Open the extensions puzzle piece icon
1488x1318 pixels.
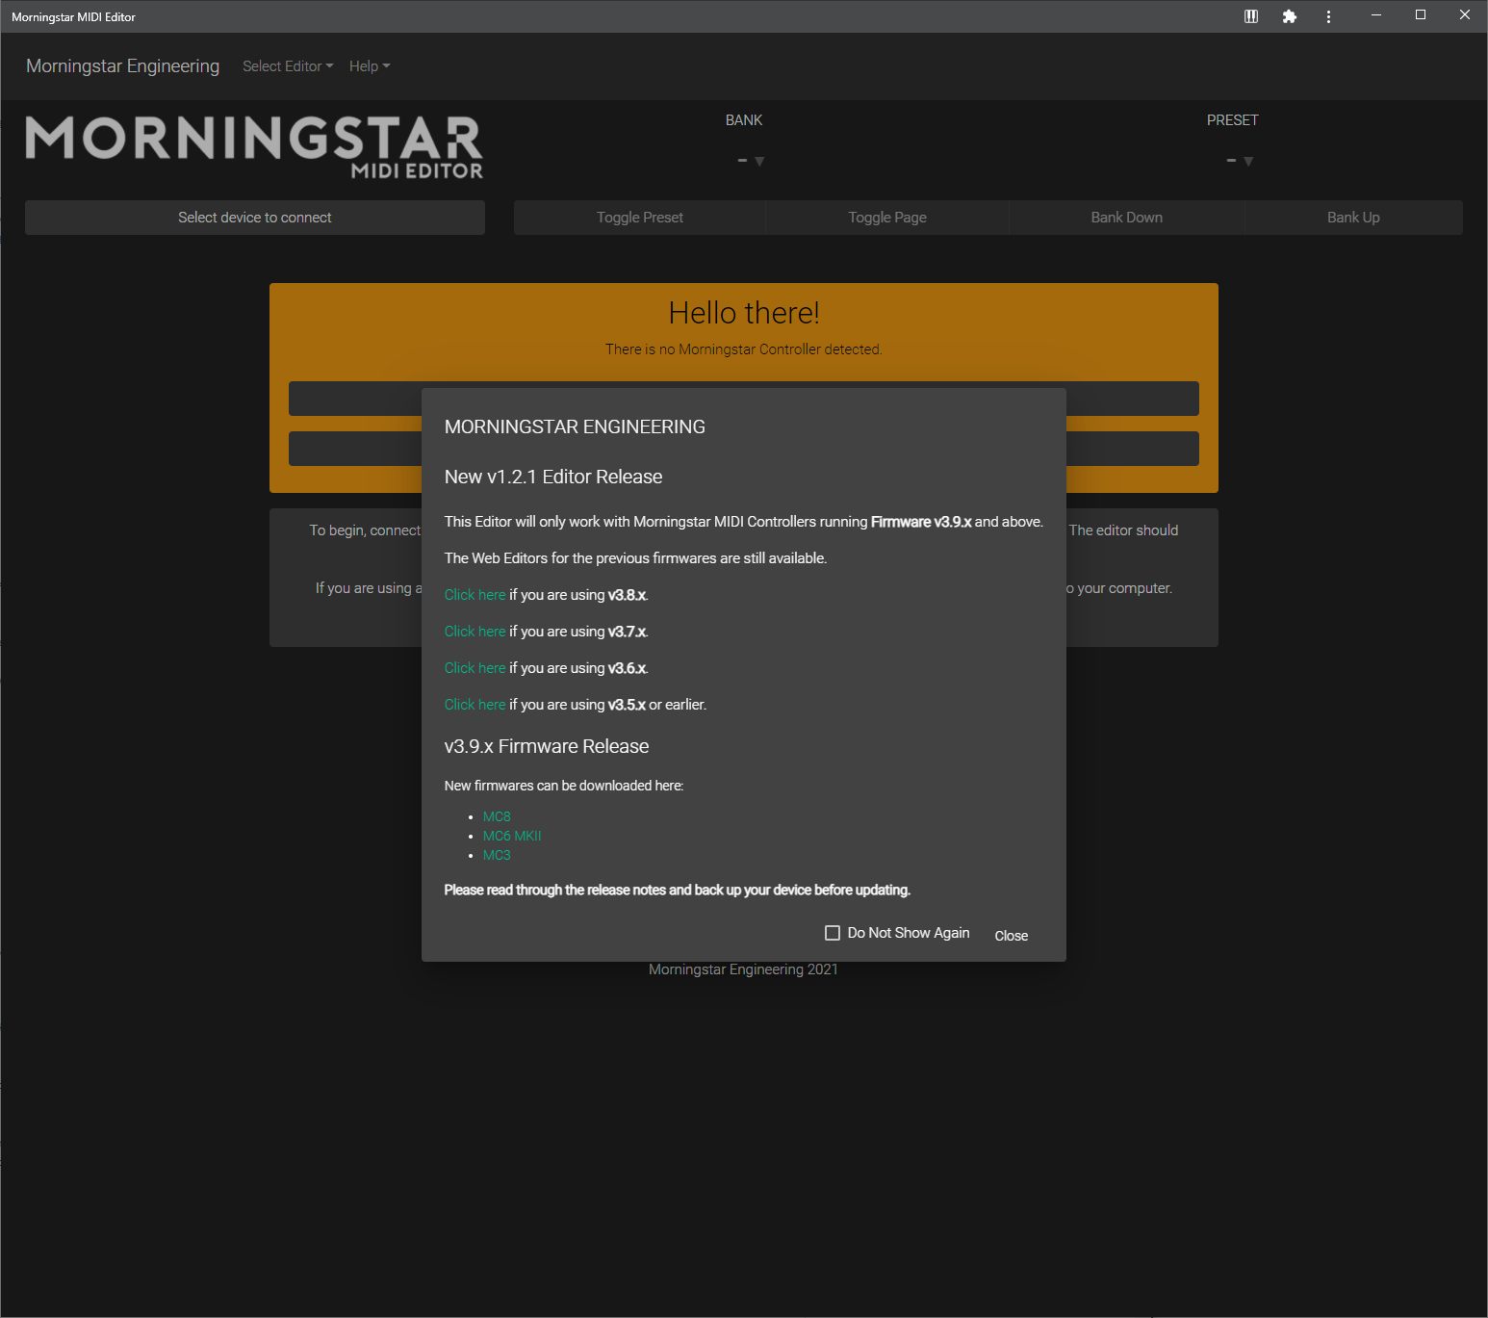pos(1290,16)
